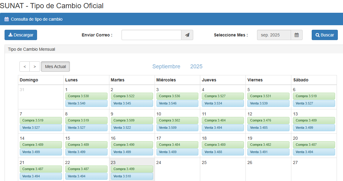Click the 2025 year heading
Viewport: 343px width, 181px height.
(196, 67)
